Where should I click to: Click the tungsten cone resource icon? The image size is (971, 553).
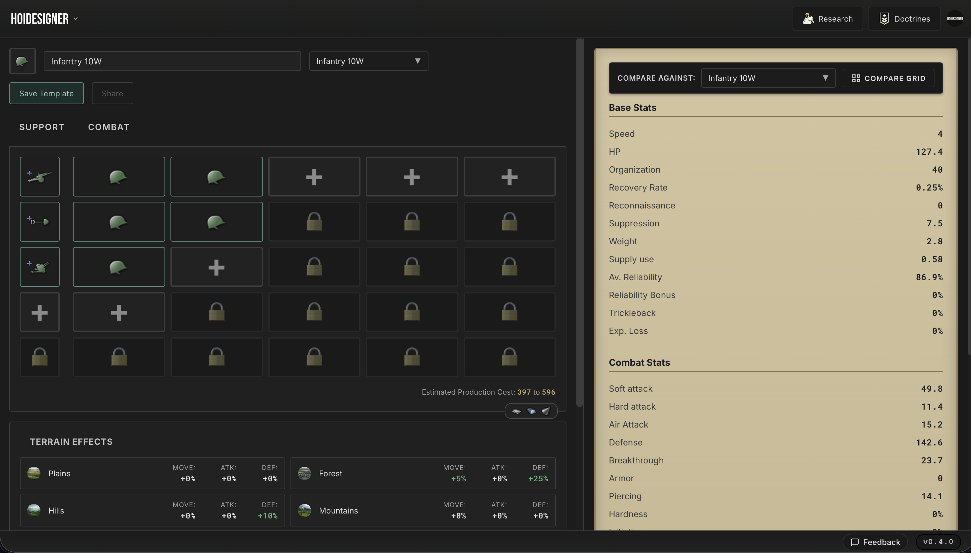(546, 411)
